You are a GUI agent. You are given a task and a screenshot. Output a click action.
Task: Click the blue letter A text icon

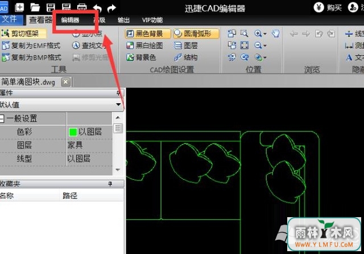(x=349, y=57)
